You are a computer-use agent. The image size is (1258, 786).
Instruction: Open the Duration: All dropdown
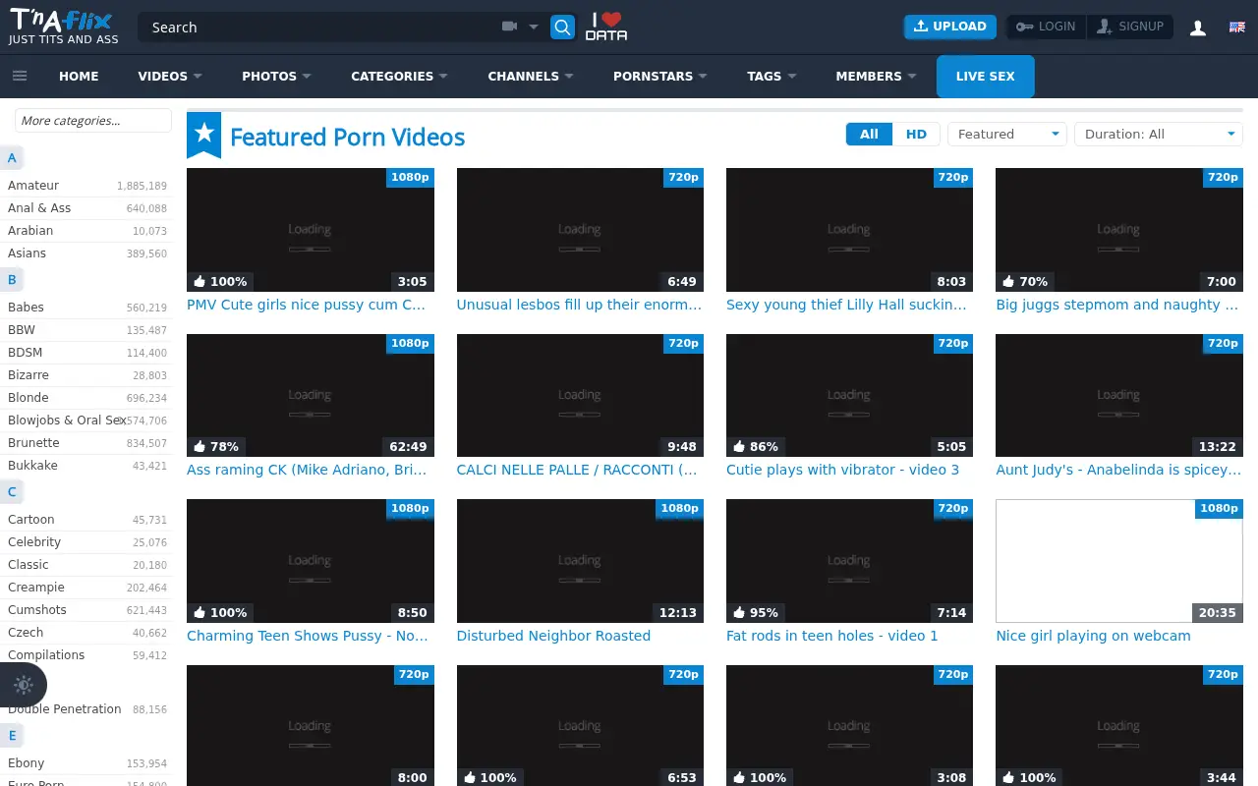click(x=1158, y=134)
